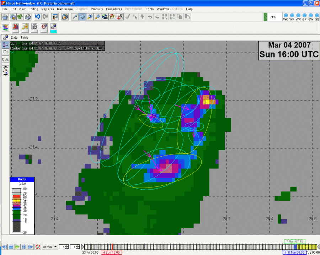320x255 pixels.
Task: Click the km distance measuring tool
Action: click(x=105, y=17)
